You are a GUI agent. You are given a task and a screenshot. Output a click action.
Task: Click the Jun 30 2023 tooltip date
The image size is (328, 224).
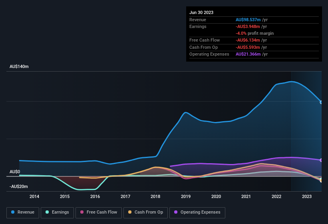pyautogui.click(x=201, y=12)
